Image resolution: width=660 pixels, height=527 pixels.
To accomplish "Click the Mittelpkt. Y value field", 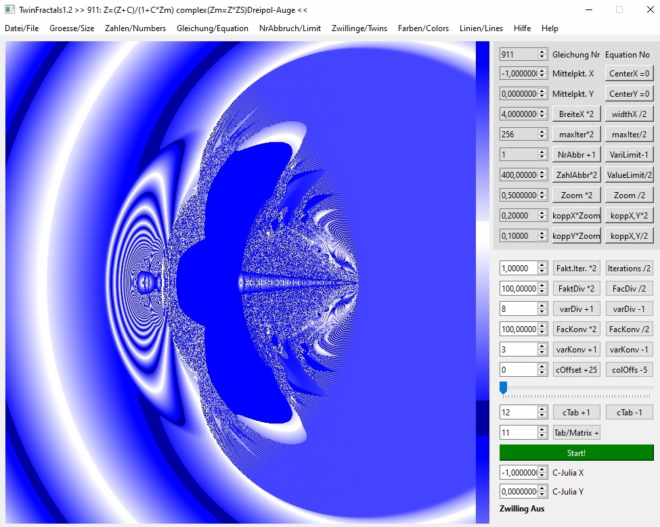I will click(523, 93).
